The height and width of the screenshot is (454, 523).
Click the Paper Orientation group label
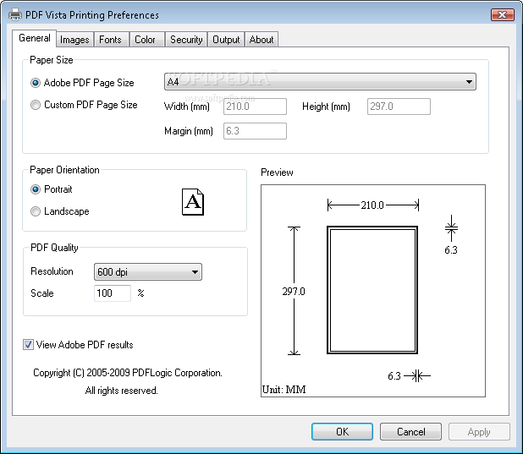click(x=64, y=170)
